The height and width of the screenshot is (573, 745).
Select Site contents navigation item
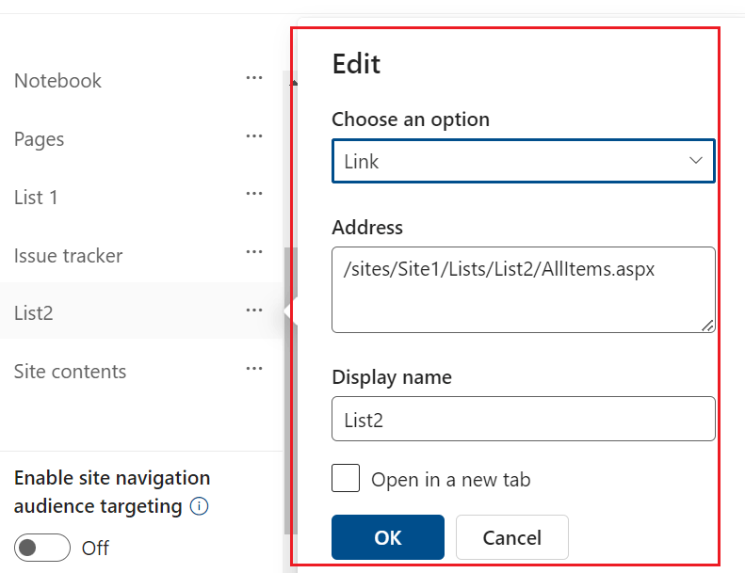coord(70,372)
